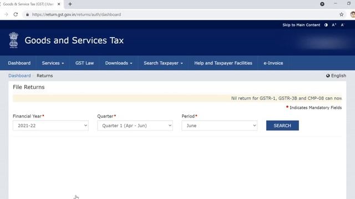Screen dimensions: 355x199
Task: Expand the Services menu
Action: coord(53,63)
